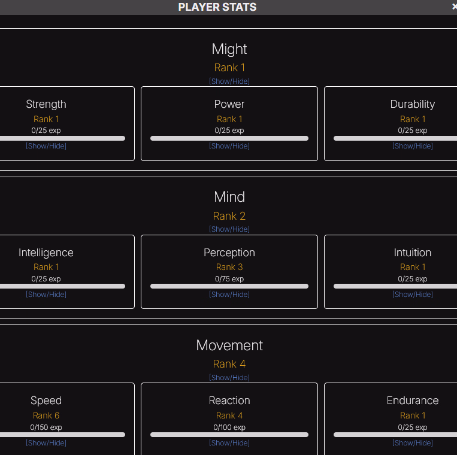Click the Durability exp progress bar
This screenshot has height=455, width=457.
pos(395,138)
